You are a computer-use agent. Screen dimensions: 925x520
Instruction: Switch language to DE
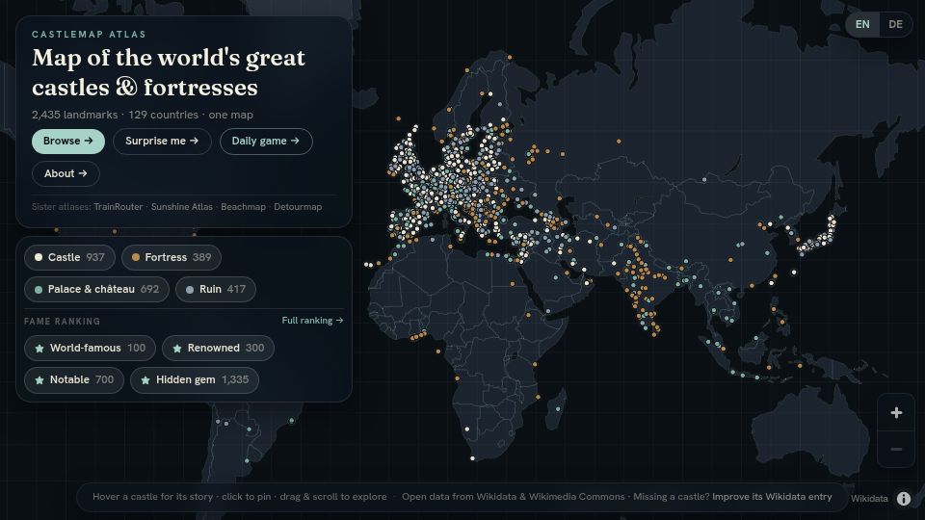point(895,24)
